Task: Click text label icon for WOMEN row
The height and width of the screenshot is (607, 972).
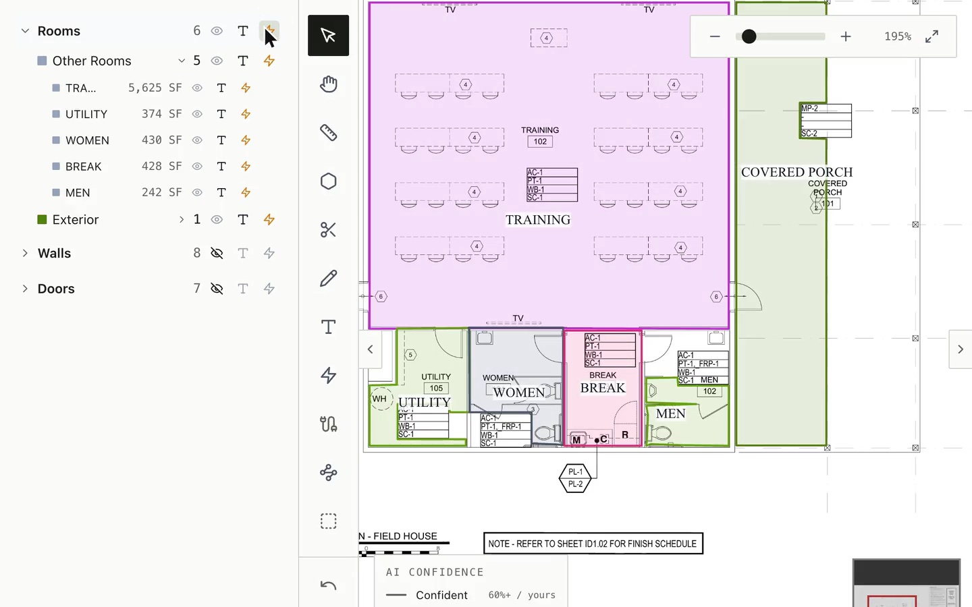Action: [221, 140]
